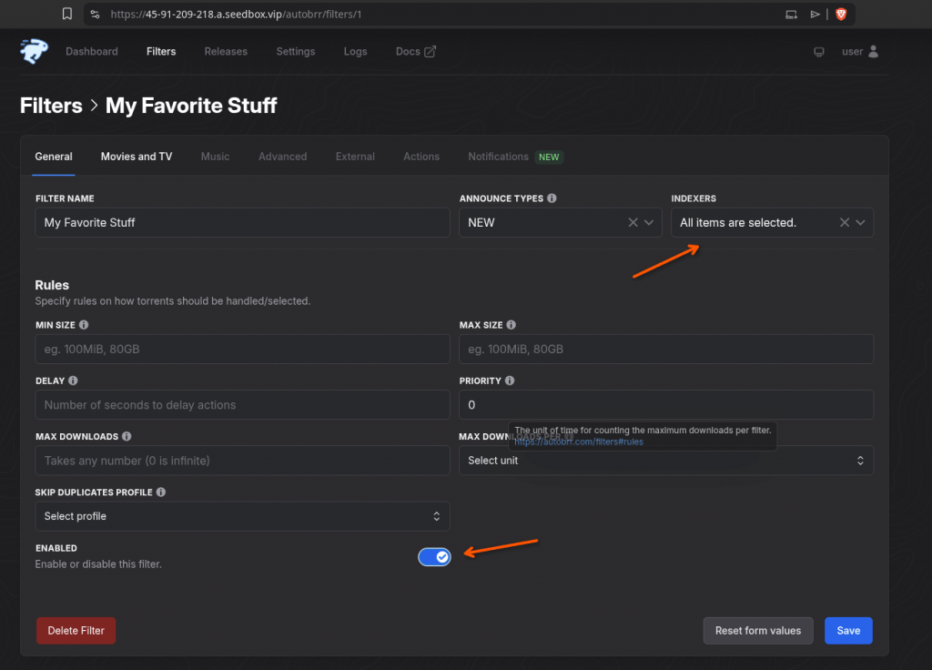The image size is (932, 670).
Task: Switch to Music tab
Action: pos(215,157)
